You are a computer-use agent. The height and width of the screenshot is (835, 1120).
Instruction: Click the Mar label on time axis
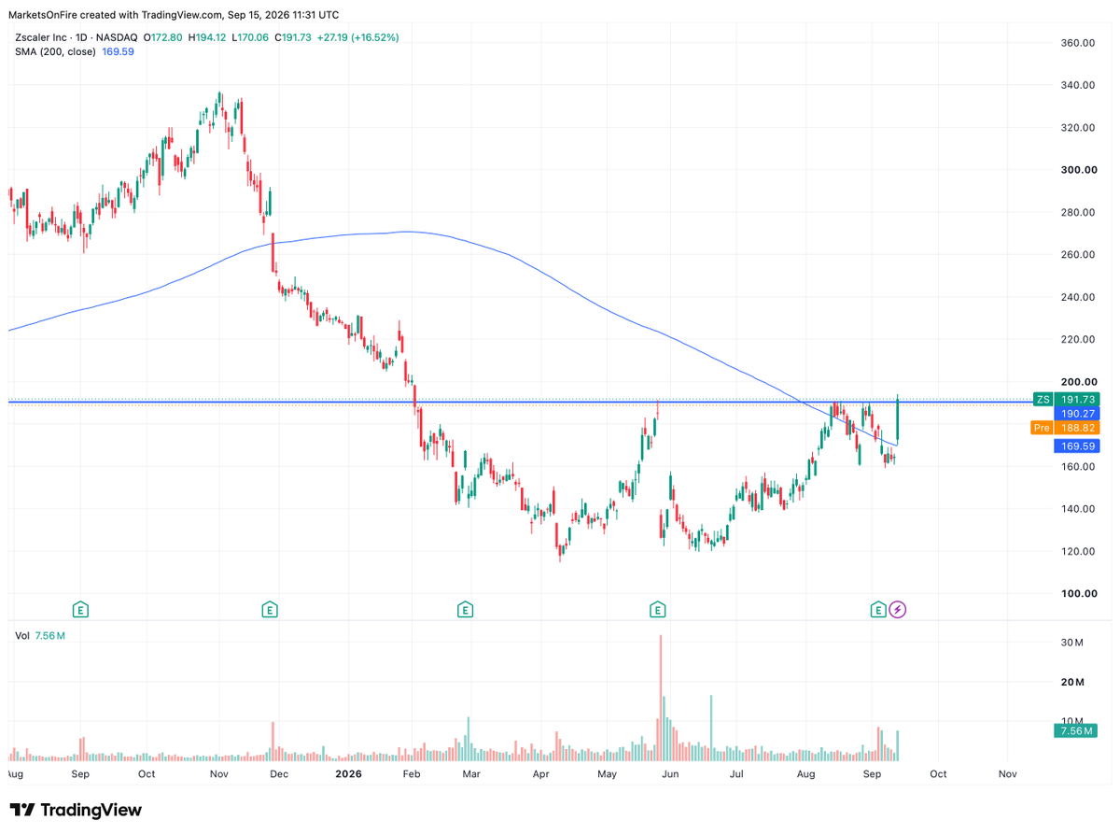point(471,774)
